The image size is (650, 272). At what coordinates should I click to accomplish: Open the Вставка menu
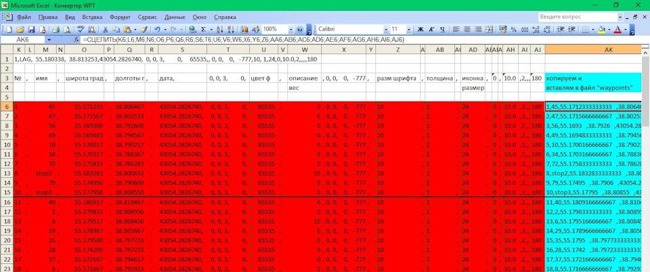pos(92,18)
